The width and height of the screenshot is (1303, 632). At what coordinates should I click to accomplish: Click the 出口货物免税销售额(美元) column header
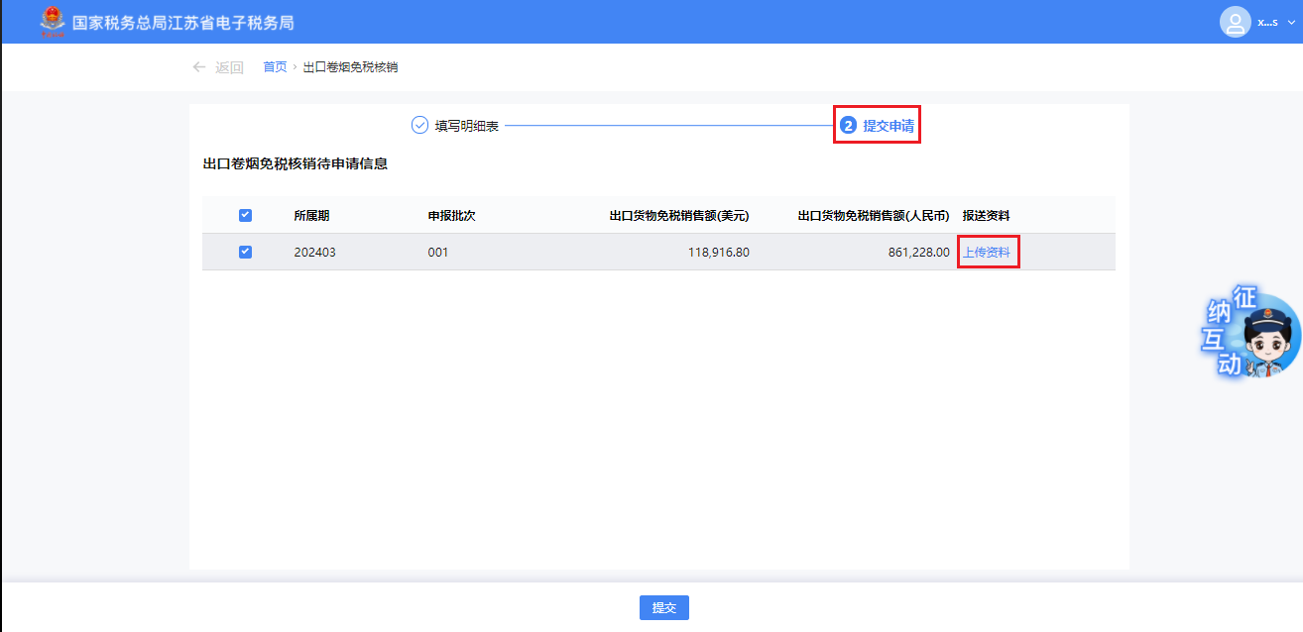coord(679,215)
